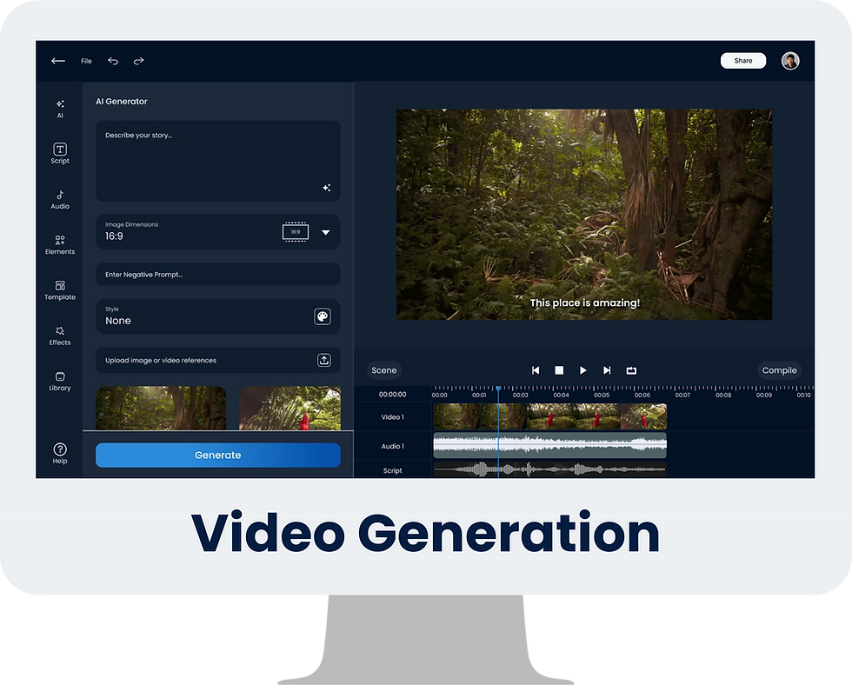Focus the Enter Negative Prompt field
852x685 pixels.
tap(218, 275)
